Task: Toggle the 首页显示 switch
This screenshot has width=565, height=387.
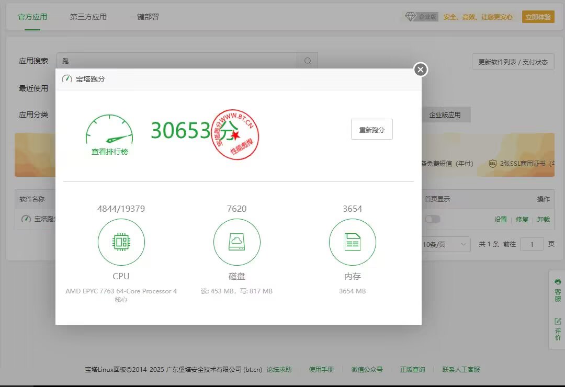Action: pos(432,219)
